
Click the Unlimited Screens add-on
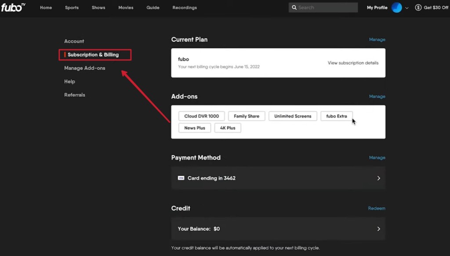[293, 116]
